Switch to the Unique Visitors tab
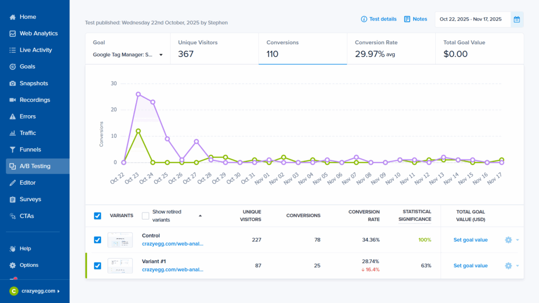 (214, 49)
